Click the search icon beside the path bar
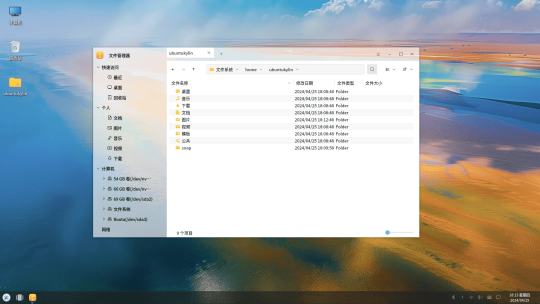 [372, 69]
